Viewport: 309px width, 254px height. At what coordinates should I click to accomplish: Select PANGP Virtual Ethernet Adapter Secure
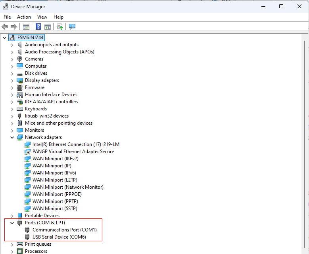[x=73, y=152]
